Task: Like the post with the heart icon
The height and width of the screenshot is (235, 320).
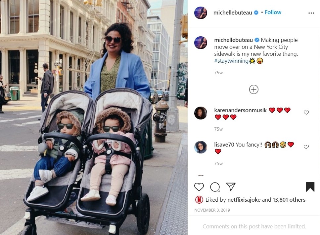Action: [x=199, y=187]
